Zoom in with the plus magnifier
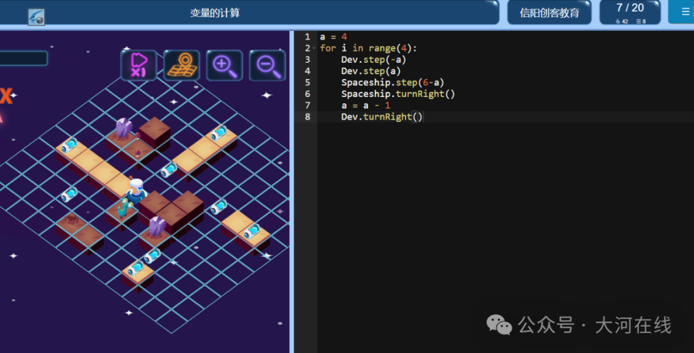Viewport: 694px width, 353px height. [x=224, y=65]
